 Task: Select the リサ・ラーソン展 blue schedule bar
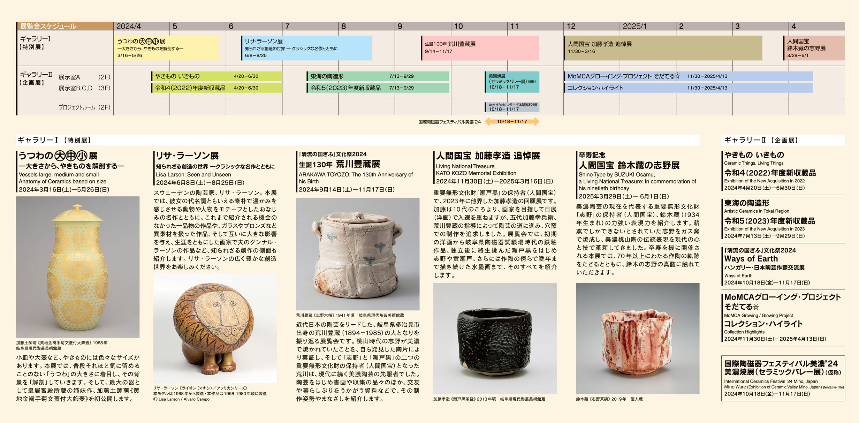point(306,48)
